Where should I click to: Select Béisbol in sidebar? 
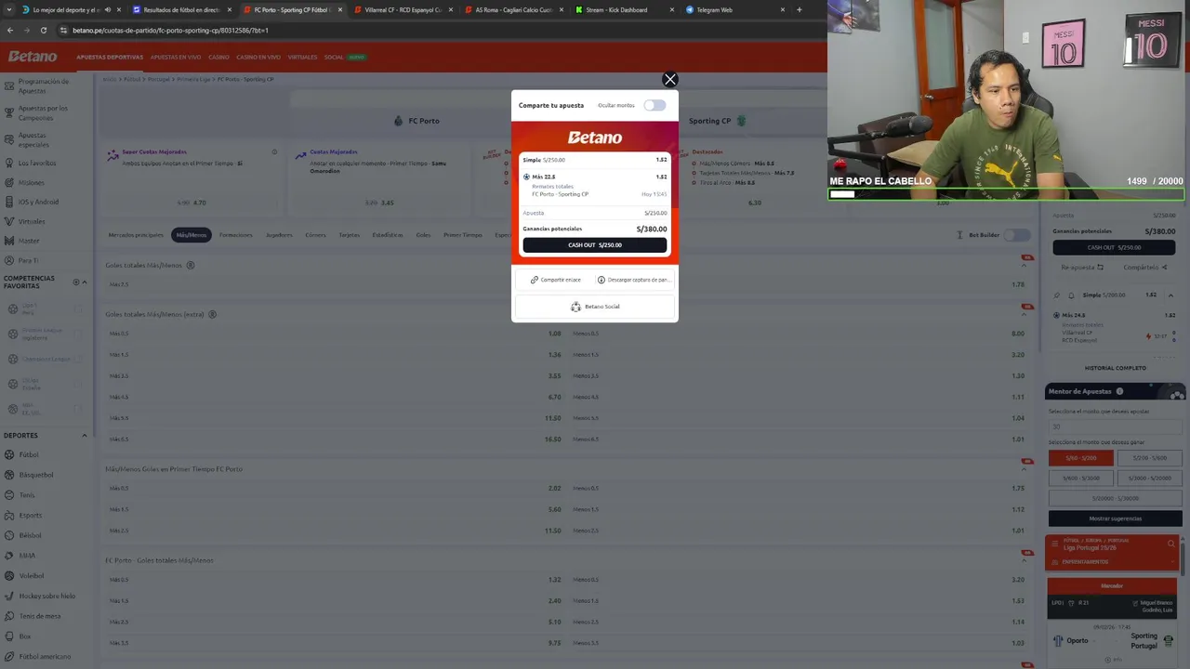pyautogui.click(x=30, y=535)
